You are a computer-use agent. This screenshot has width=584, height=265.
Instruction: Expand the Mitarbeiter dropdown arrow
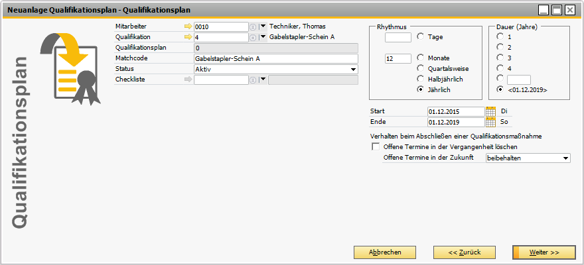[263, 26]
